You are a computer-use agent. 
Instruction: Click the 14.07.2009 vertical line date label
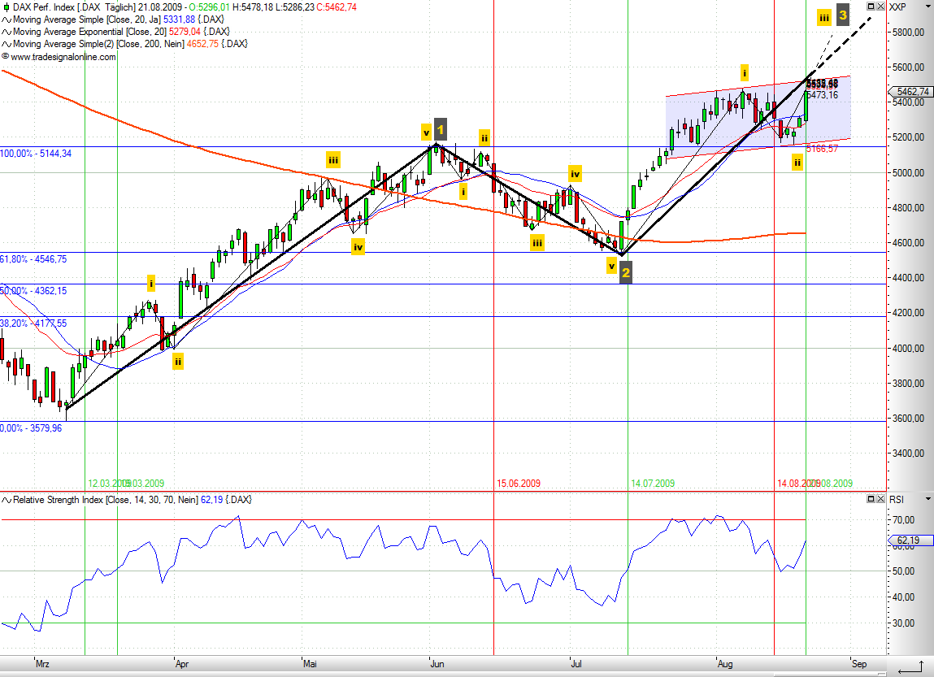653,484
